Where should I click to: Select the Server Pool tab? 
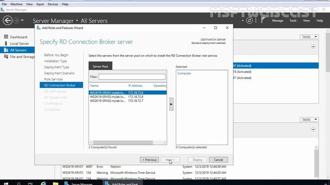tap(101, 66)
